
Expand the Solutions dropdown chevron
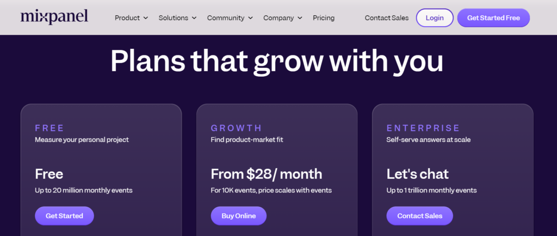pos(193,18)
